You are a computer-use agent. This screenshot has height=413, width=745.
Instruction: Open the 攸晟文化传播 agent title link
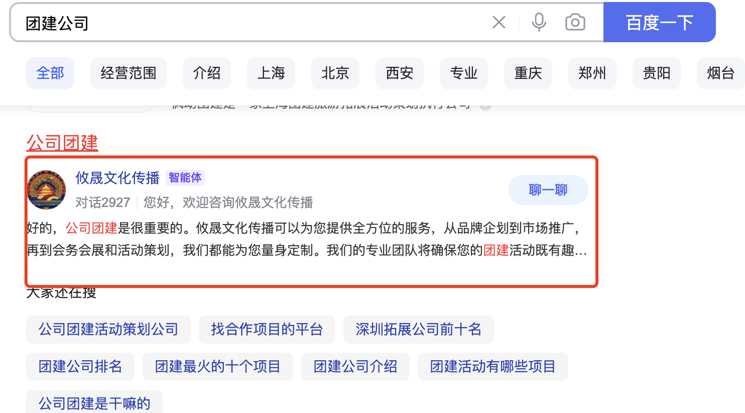pyautogui.click(x=117, y=178)
